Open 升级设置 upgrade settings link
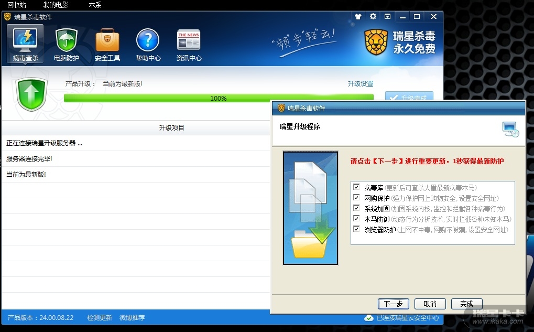Image resolution: width=534 pixels, height=332 pixels. coord(361,84)
